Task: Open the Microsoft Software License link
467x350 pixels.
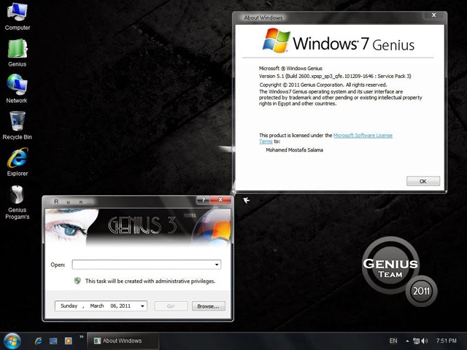Action: coord(363,136)
